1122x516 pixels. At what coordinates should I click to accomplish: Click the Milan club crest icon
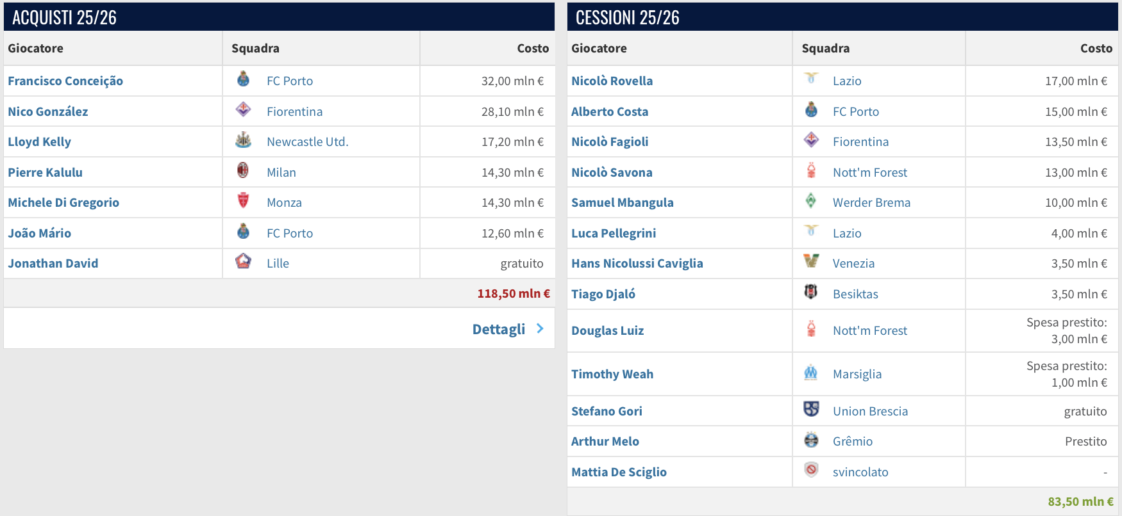(243, 170)
